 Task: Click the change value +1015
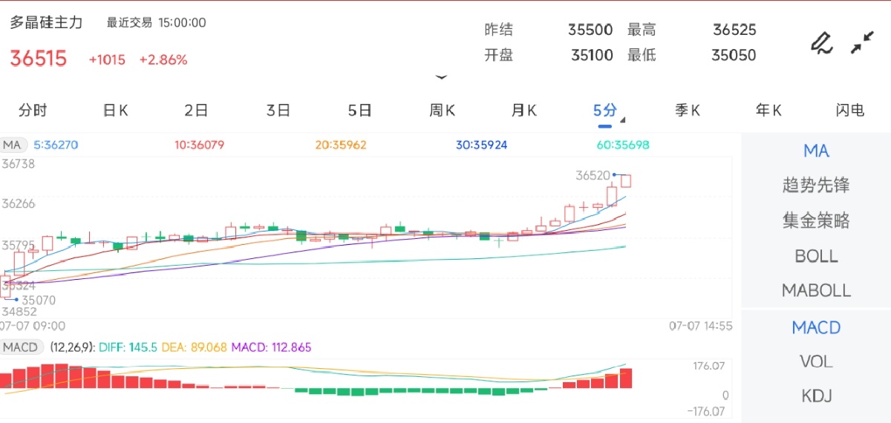click(x=107, y=60)
